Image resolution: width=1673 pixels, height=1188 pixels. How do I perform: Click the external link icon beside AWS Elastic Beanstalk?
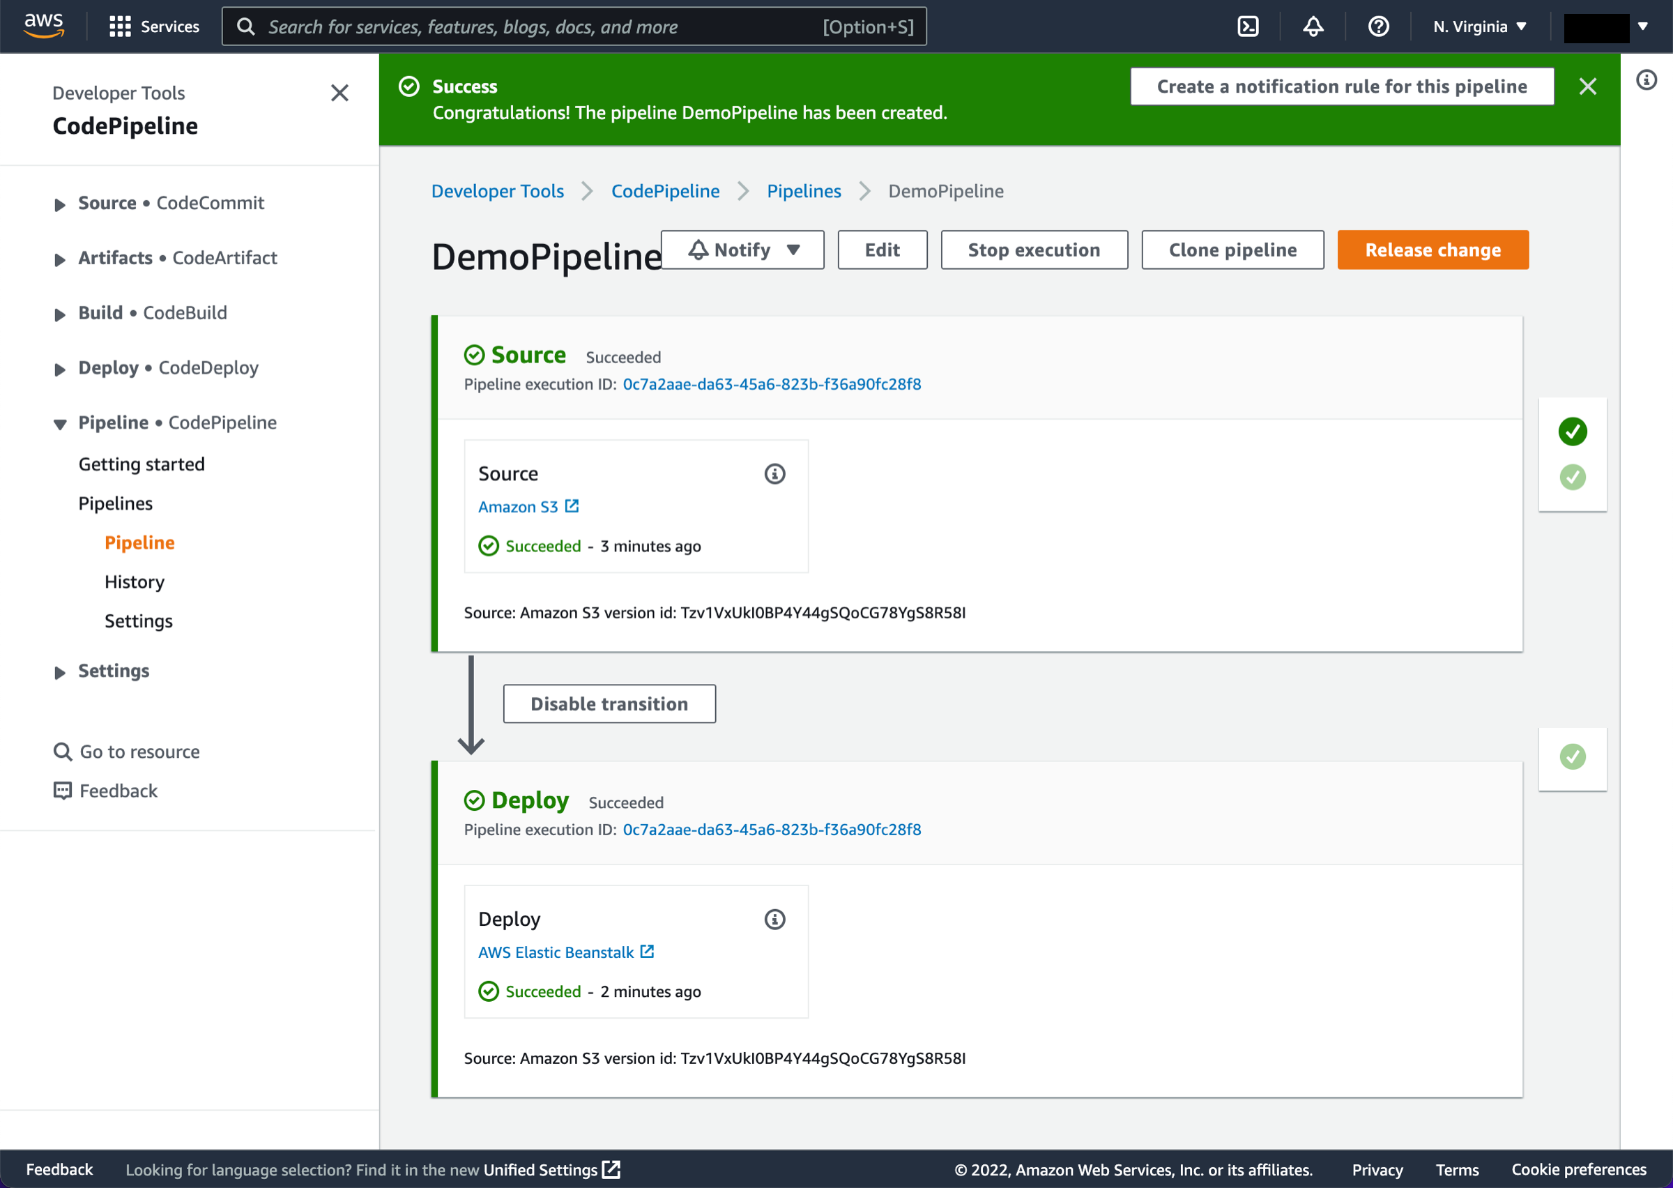pyautogui.click(x=647, y=952)
